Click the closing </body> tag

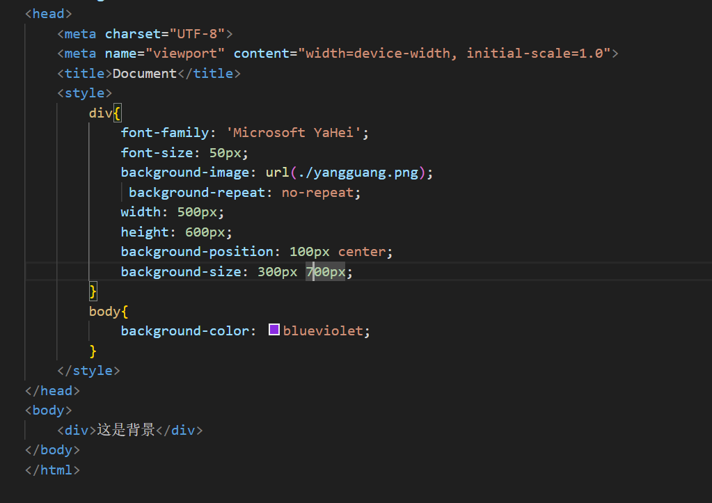click(53, 450)
